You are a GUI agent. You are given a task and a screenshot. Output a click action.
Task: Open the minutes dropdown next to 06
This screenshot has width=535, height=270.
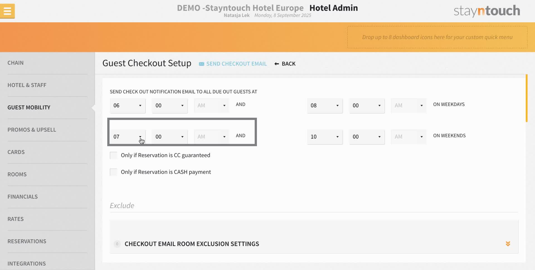pyautogui.click(x=169, y=106)
